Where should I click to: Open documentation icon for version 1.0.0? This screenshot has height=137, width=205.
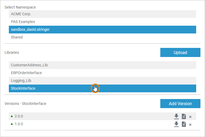coord(184,124)
